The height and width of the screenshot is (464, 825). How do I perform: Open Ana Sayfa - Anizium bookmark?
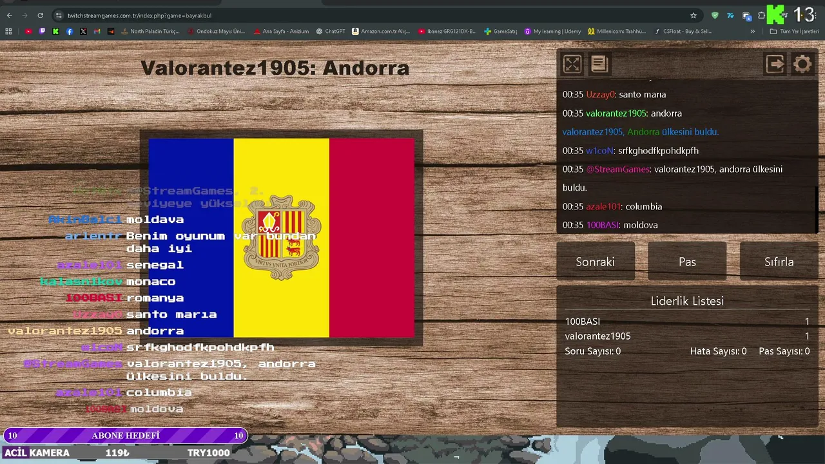pyautogui.click(x=281, y=31)
